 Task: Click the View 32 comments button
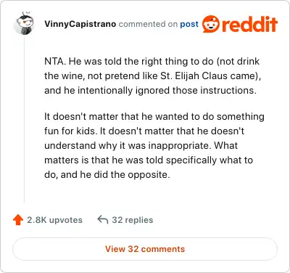click(145, 249)
